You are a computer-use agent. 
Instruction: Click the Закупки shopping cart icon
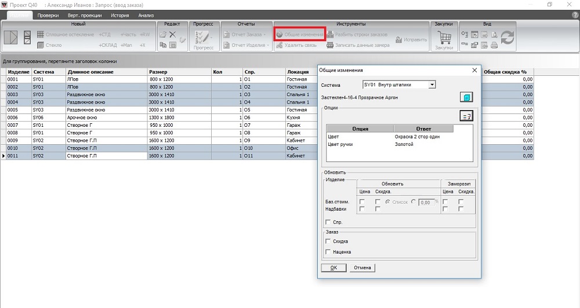tap(445, 38)
